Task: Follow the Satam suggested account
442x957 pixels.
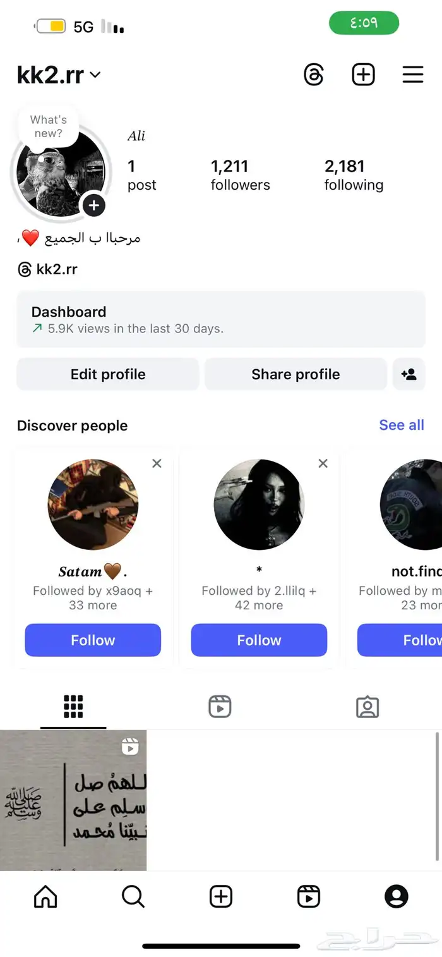Action: [93, 640]
